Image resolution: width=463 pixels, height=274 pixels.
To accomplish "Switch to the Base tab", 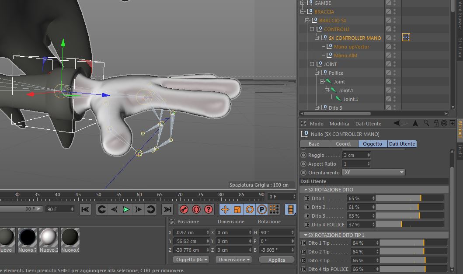I will pyautogui.click(x=314, y=144).
